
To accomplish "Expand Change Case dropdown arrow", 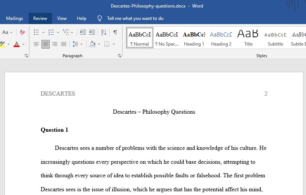I will pos(11,32).
